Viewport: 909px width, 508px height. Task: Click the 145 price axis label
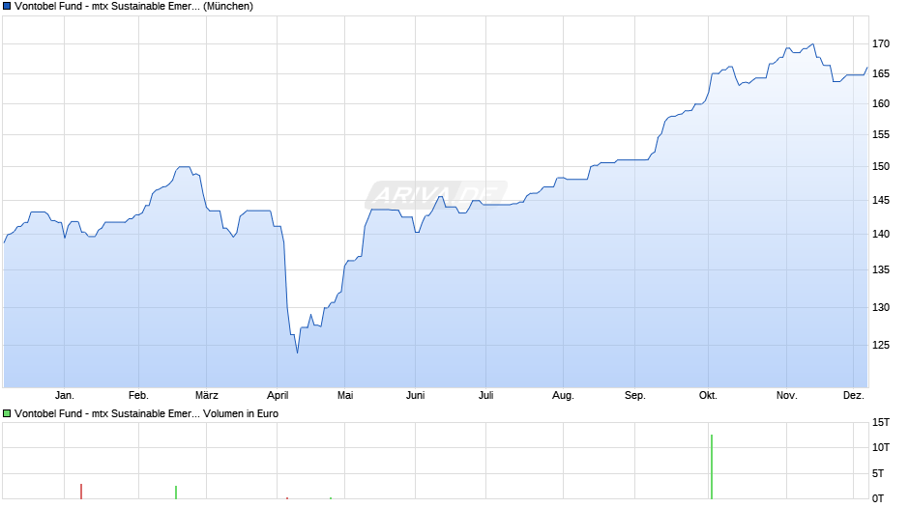click(881, 200)
